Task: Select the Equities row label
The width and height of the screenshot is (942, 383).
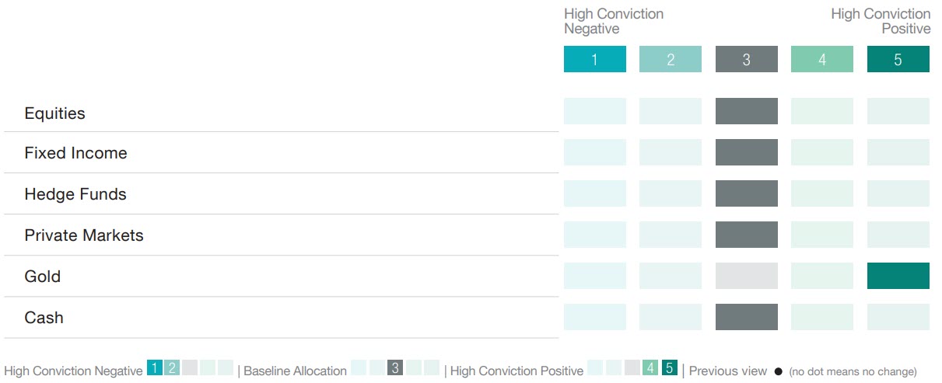Action: pos(54,113)
